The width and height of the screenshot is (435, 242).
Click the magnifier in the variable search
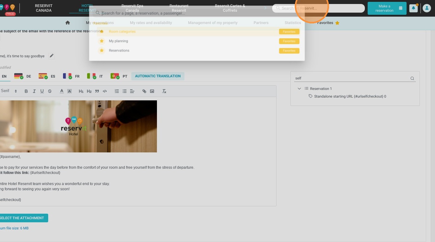point(412,79)
